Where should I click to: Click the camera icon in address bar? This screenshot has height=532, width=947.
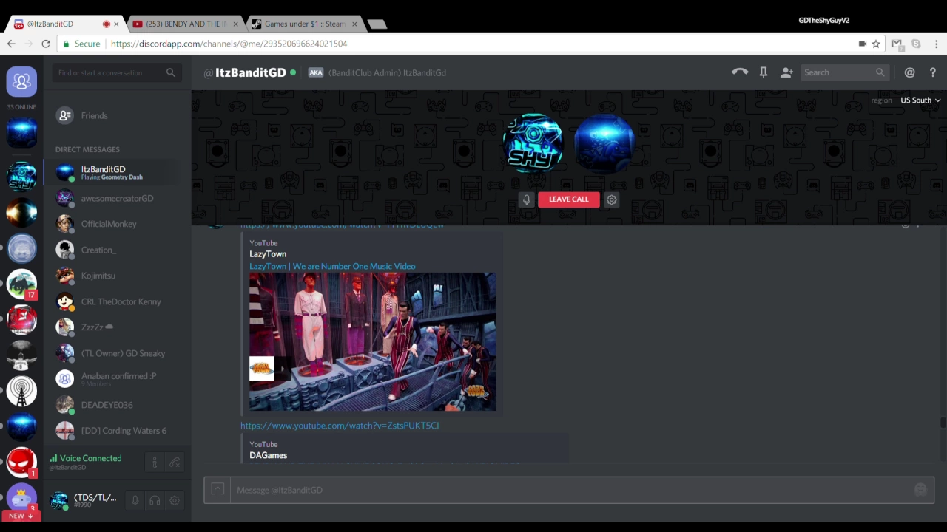[862, 44]
